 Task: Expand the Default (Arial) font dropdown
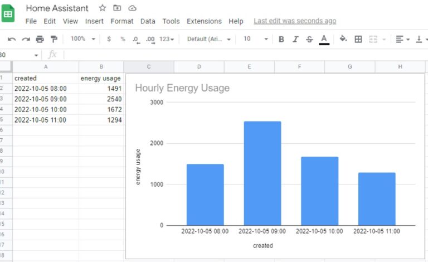click(208, 39)
